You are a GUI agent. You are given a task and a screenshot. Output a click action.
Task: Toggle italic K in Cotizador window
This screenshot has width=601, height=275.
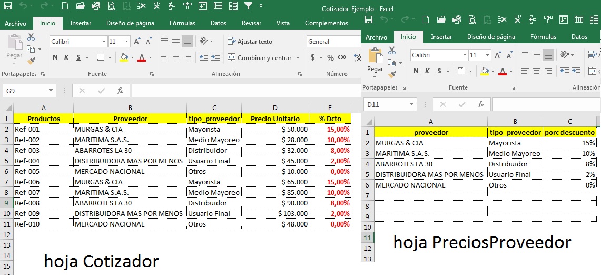pyautogui.click(x=67, y=57)
